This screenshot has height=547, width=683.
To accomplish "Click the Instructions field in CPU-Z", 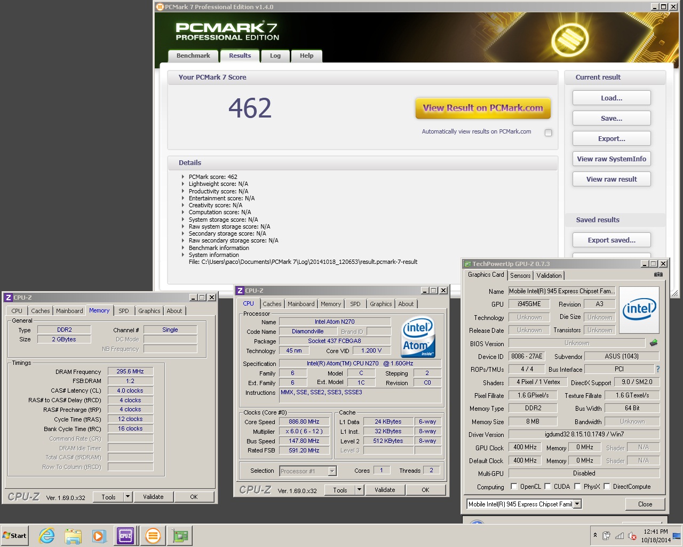I will coord(361,395).
